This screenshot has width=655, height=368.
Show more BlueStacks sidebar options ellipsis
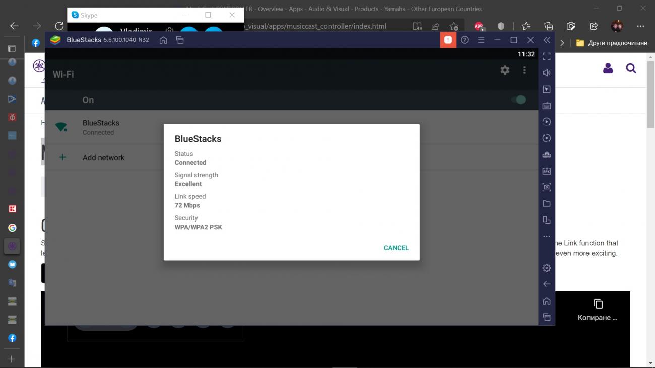(547, 236)
